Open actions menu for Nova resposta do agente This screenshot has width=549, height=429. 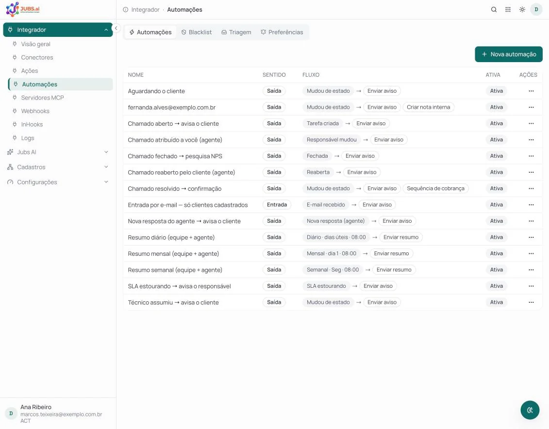click(x=531, y=221)
